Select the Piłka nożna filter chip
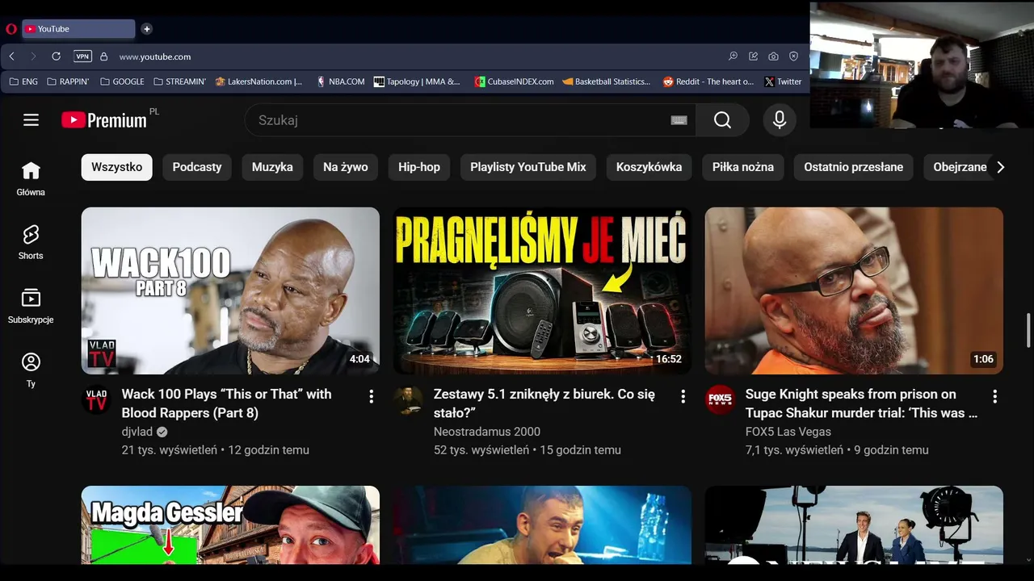The height and width of the screenshot is (581, 1034). (x=743, y=167)
